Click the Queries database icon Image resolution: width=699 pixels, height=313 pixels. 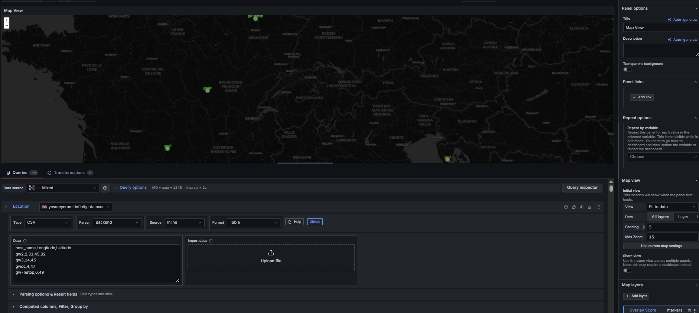pyautogui.click(x=8, y=173)
